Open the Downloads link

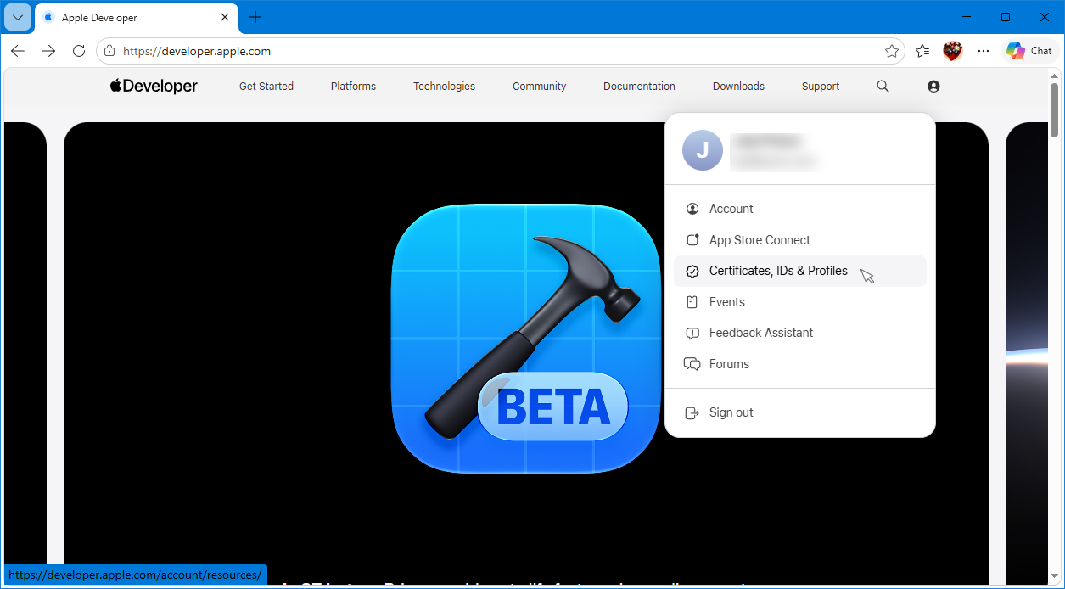pos(738,86)
